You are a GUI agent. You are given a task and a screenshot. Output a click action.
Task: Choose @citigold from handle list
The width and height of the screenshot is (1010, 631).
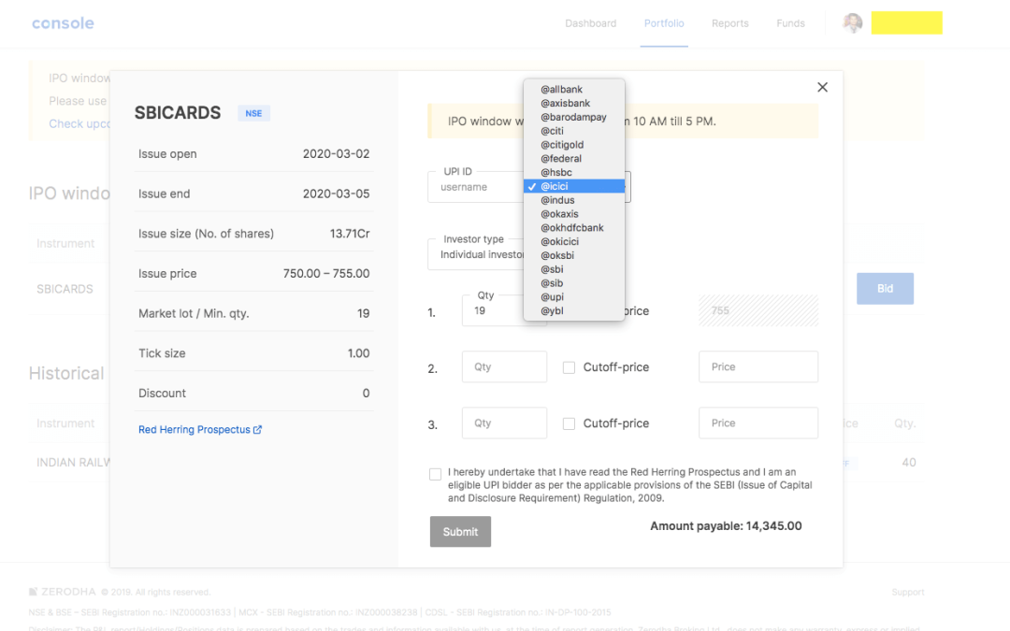pos(574,145)
